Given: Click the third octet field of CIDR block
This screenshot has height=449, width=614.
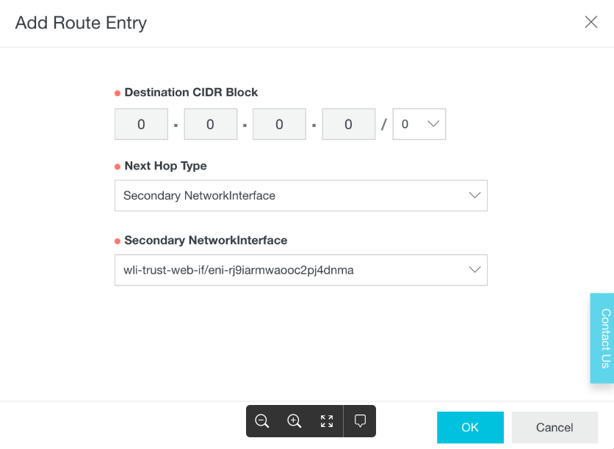Looking at the screenshot, I should pyautogui.click(x=279, y=125).
